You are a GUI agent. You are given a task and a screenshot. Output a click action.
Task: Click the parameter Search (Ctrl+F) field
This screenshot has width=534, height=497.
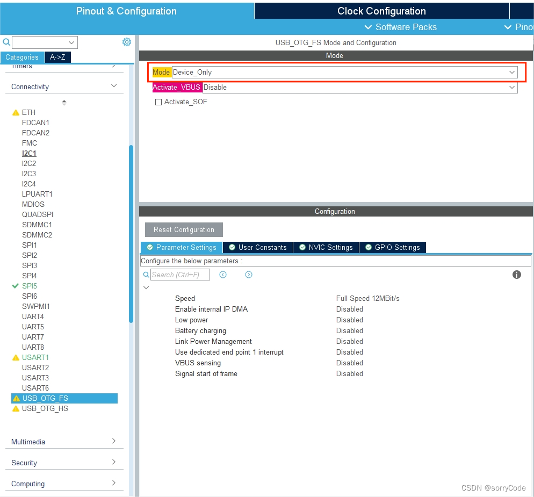pyautogui.click(x=180, y=275)
